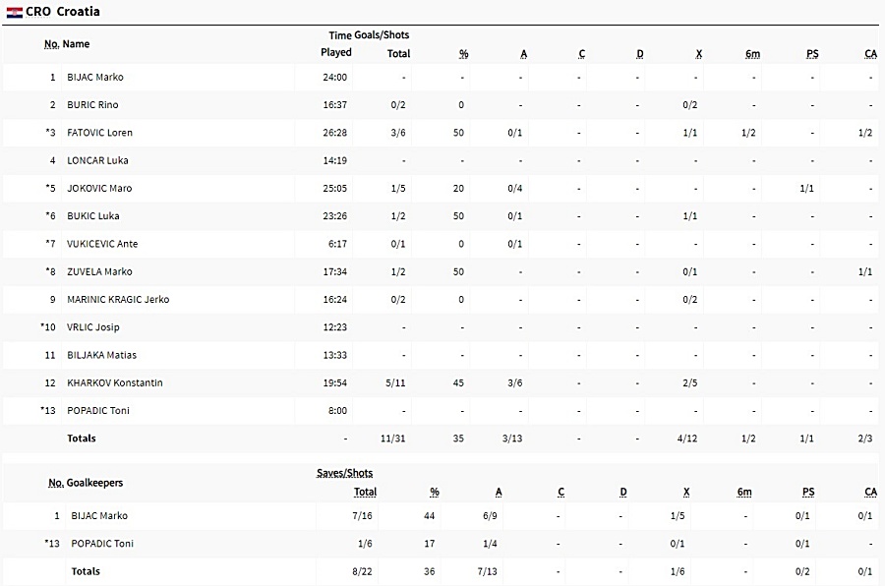Select goalkeeper POPADIC Toni in goalkeepers table
Screen dimensions: 885x586
(x=102, y=543)
